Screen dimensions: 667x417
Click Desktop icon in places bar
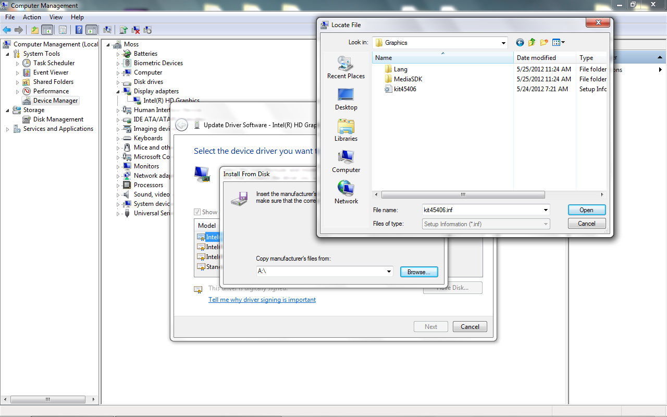tap(346, 99)
